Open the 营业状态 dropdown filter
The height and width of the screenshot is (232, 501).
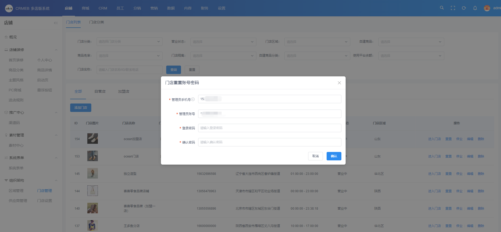223,42
